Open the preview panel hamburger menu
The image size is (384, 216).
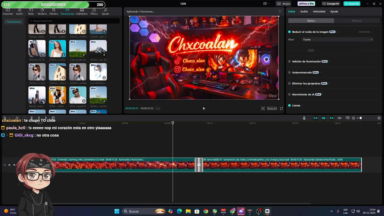[280, 11]
